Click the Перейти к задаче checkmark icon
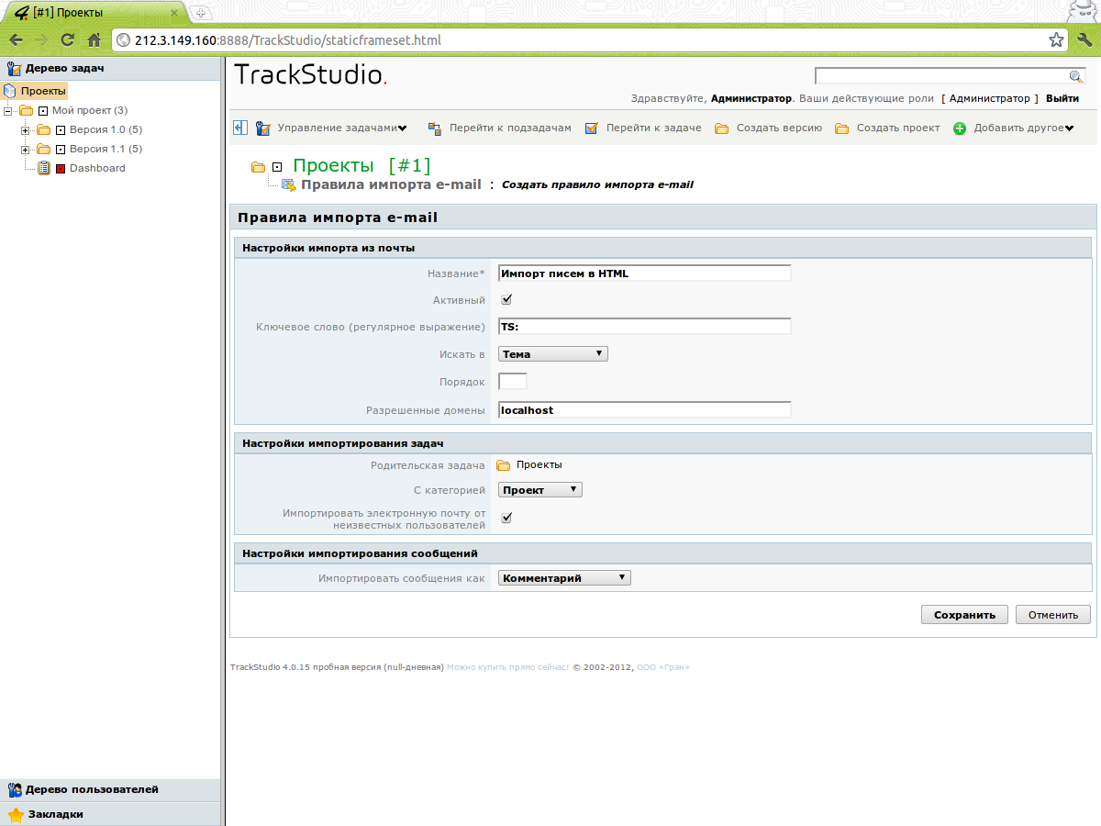The image size is (1101, 826). pyautogui.click(x=592, y=128)
